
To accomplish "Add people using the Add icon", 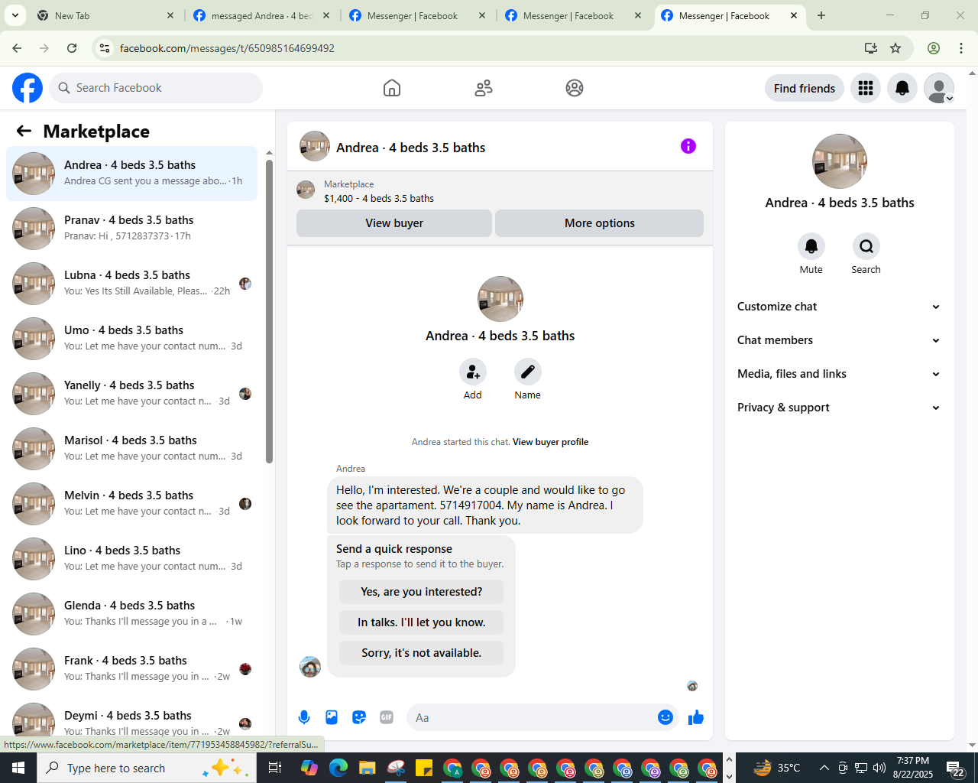I will pyautogui.click(x=473, y=372).
